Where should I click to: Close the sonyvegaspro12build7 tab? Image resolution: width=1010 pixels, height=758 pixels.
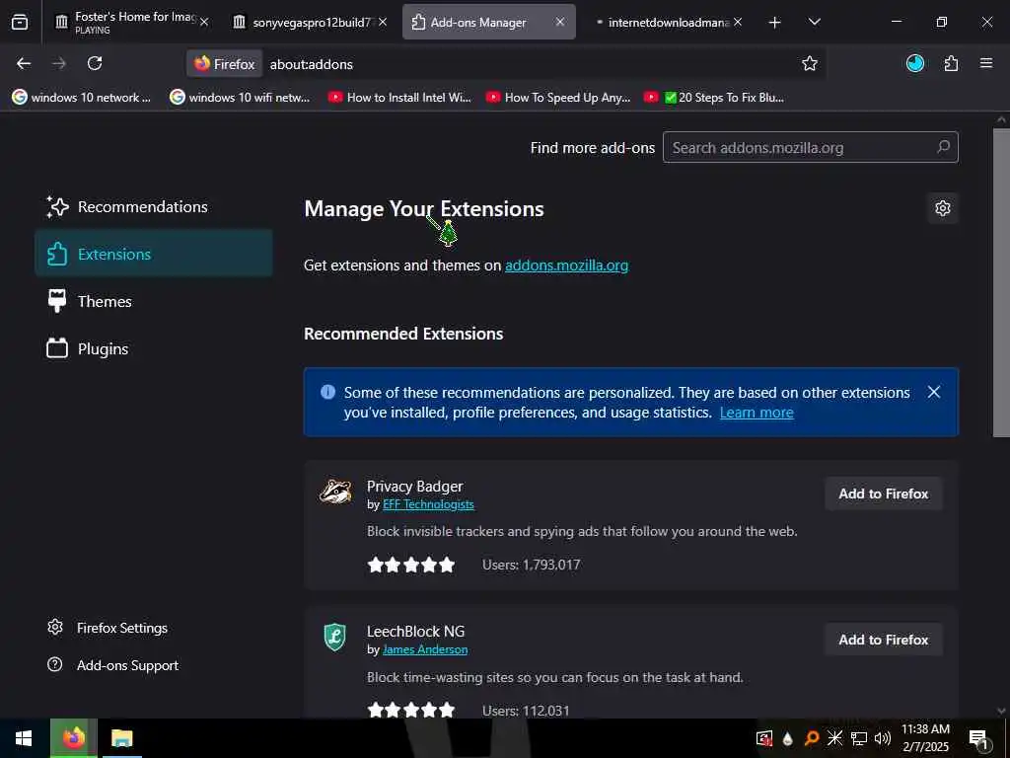(383, 22)
